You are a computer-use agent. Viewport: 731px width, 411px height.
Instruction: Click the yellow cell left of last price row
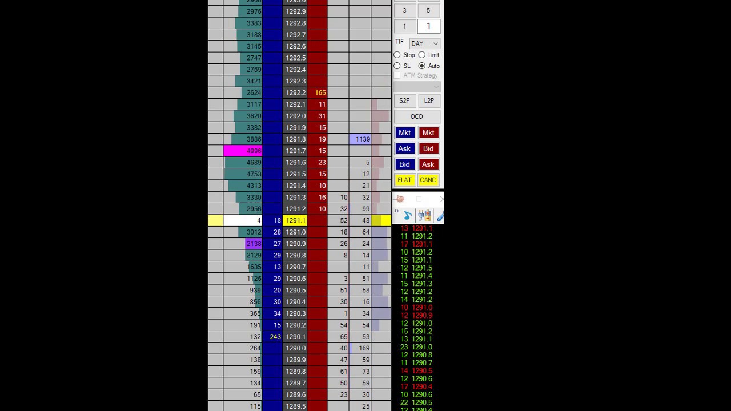(x=215, y=220)
